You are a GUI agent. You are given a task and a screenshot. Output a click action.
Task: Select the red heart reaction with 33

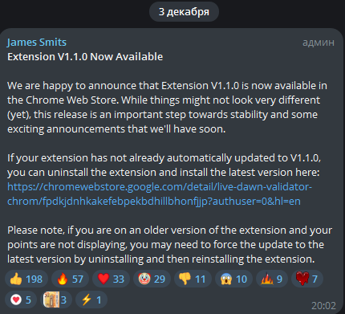pyautogui.click(x=111, y=279)
